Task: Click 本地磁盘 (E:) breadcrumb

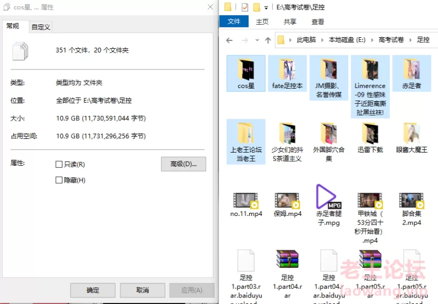Action: point(347,40)
